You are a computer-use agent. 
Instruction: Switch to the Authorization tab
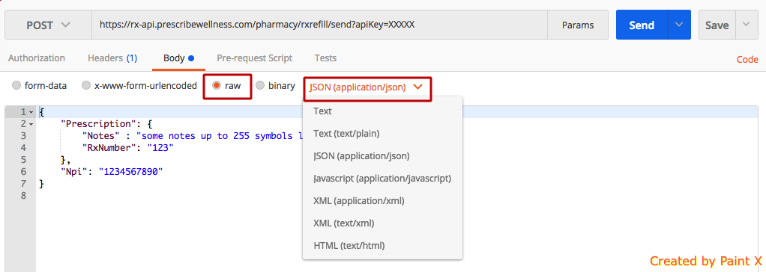(x=37, y=58)
